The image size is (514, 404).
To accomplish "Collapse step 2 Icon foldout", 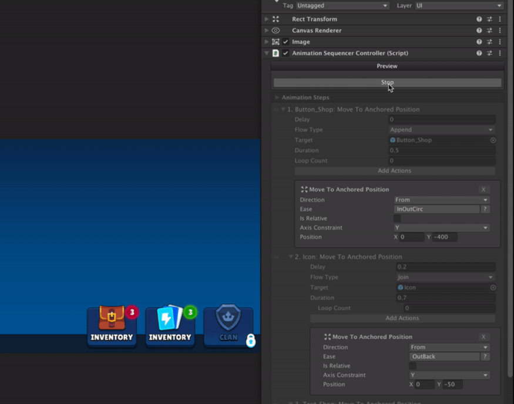I will coord(290,257).
